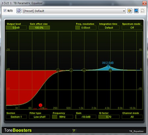Select EQ band node 6

tap(110, 70)
